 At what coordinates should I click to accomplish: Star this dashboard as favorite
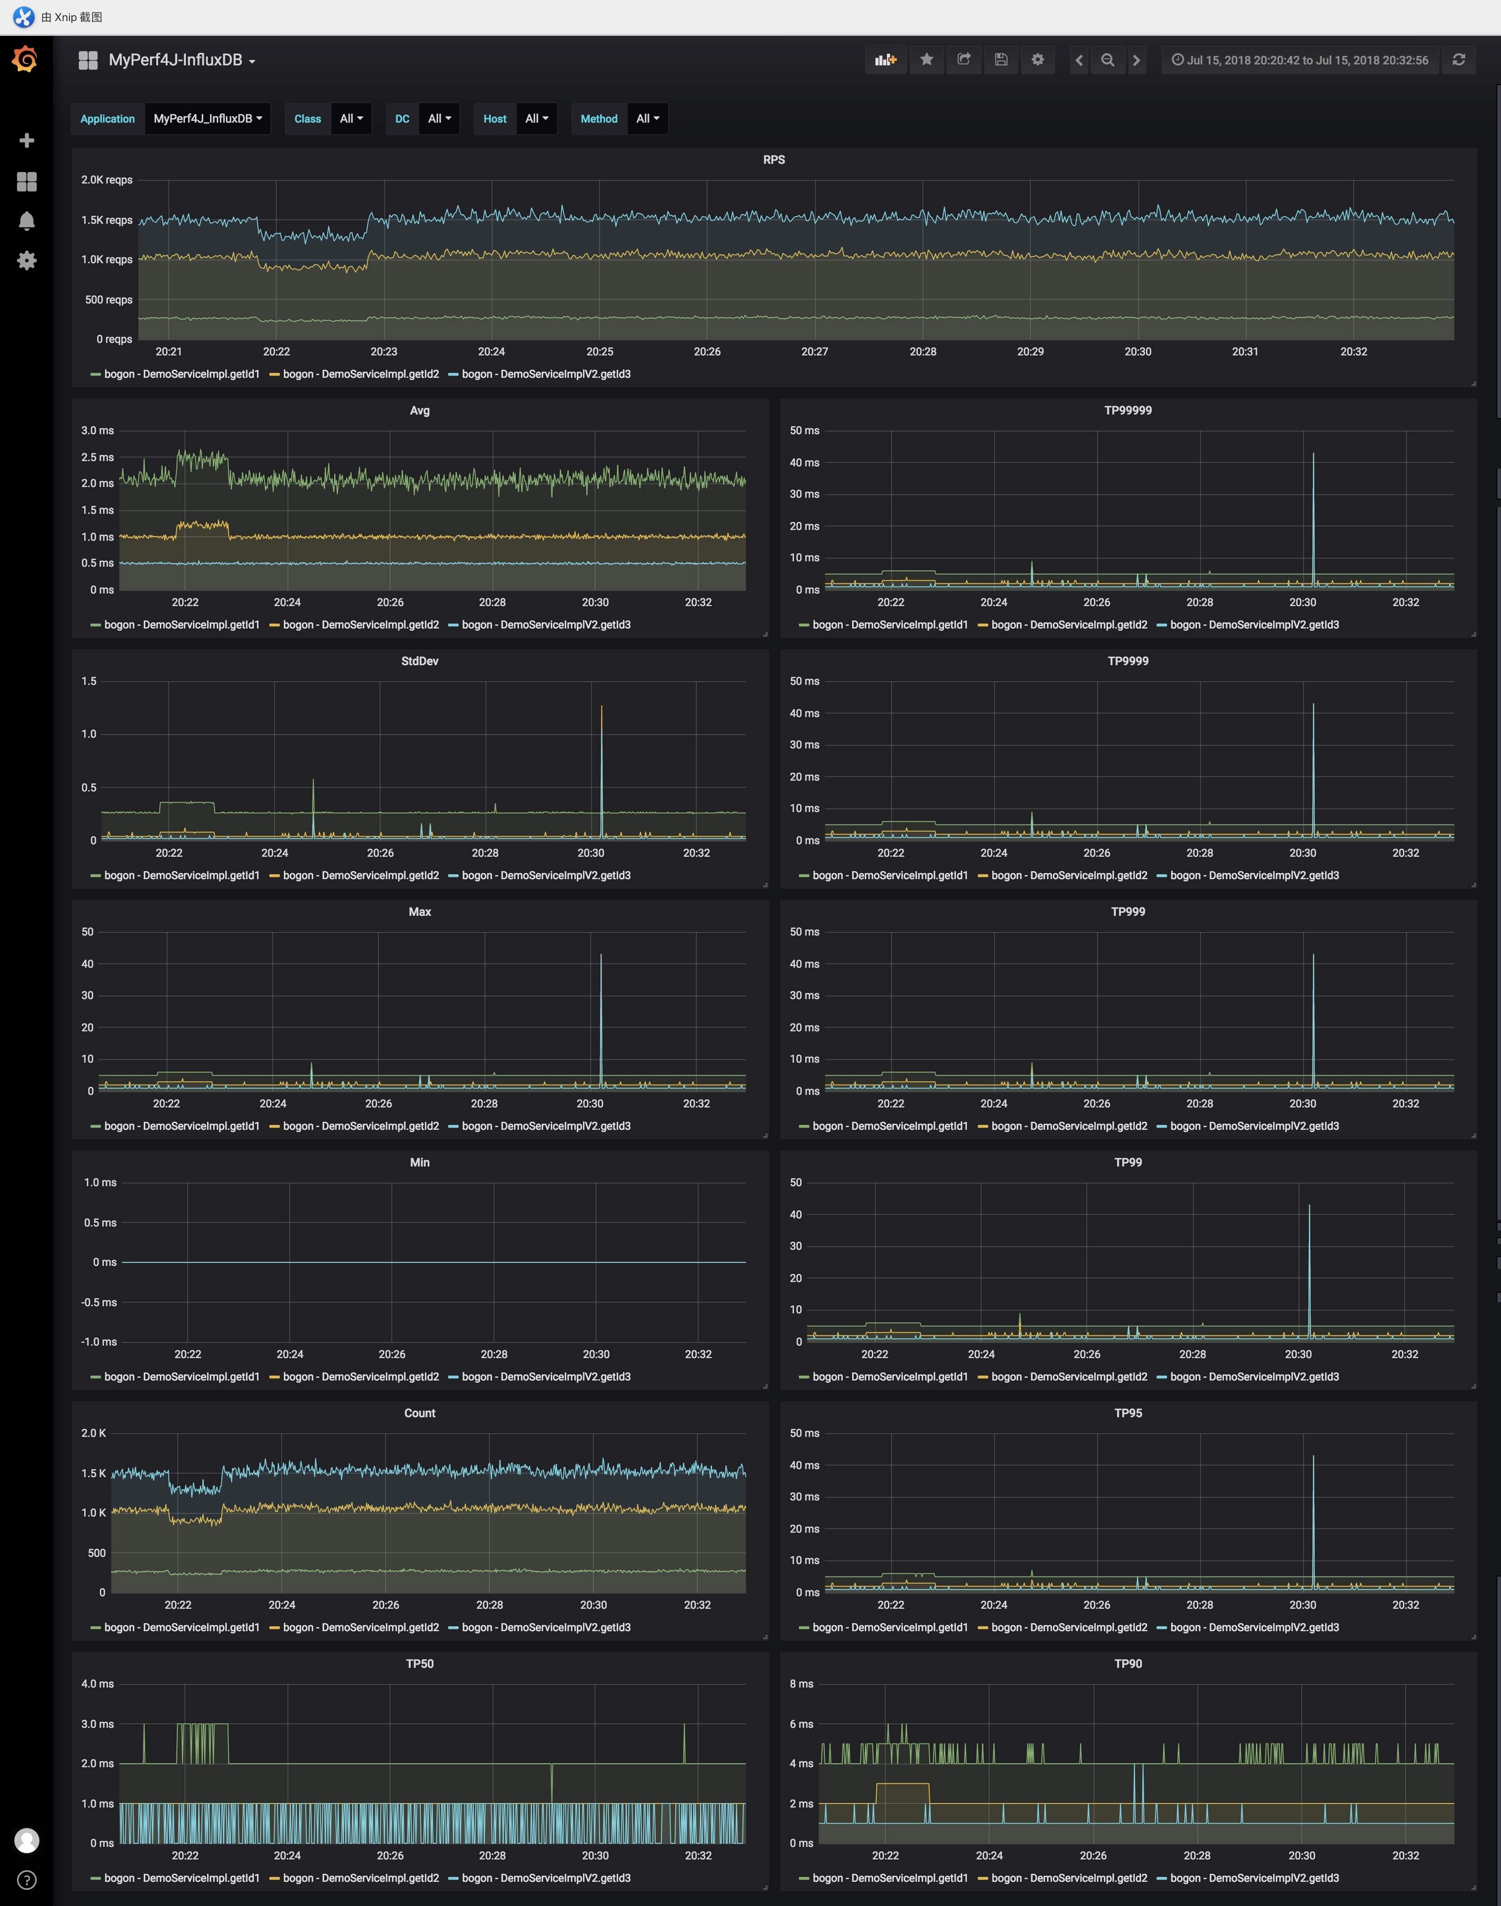click(926, 60)
